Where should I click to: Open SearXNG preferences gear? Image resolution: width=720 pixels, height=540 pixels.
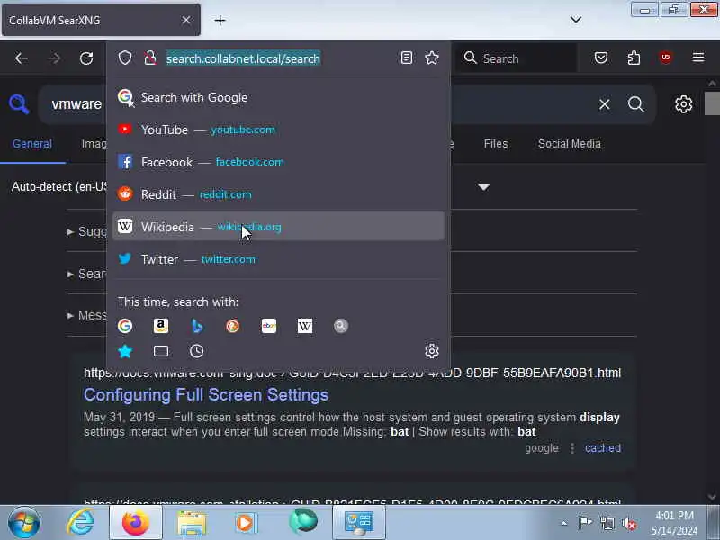[x=684, y=104]
